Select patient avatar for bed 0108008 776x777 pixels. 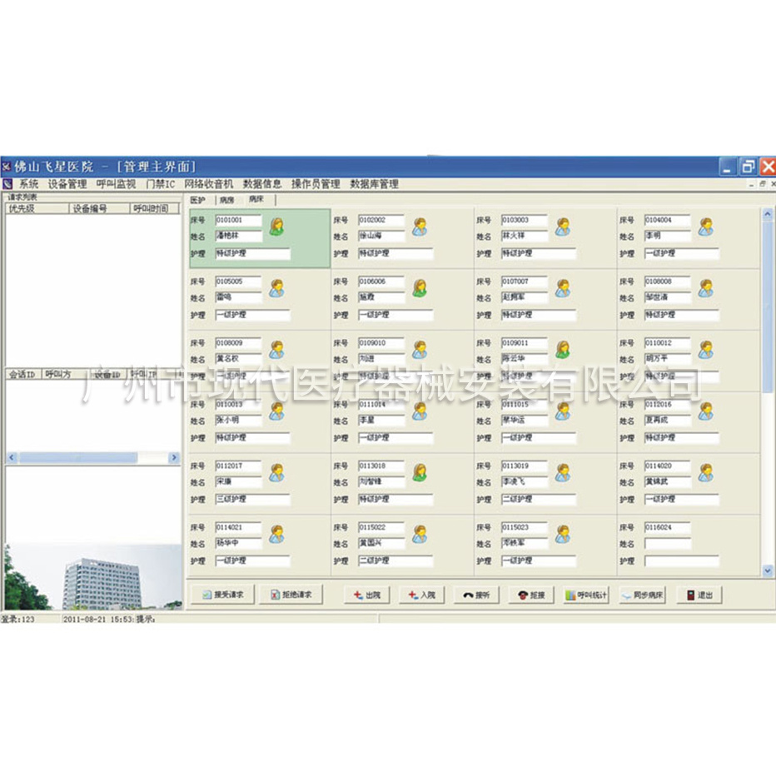tap(706, 287)
